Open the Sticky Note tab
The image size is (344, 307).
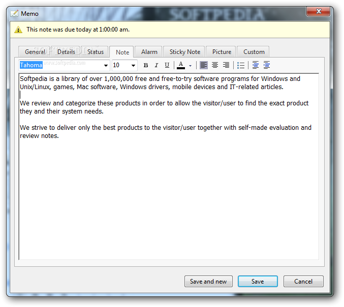[x=185, y=52]
